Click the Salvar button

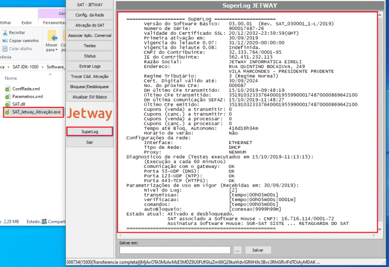click(258, 250)
